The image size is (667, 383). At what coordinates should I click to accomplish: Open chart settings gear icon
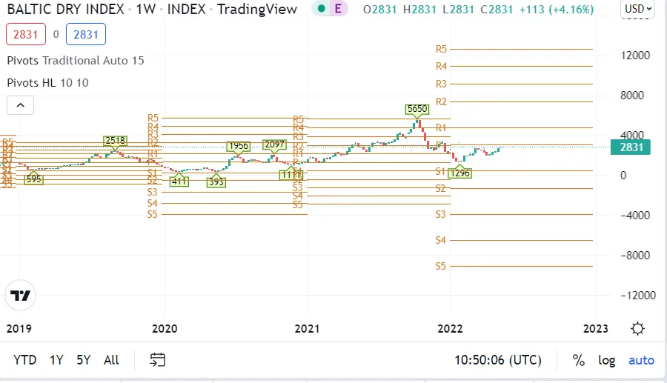[637, 328]
